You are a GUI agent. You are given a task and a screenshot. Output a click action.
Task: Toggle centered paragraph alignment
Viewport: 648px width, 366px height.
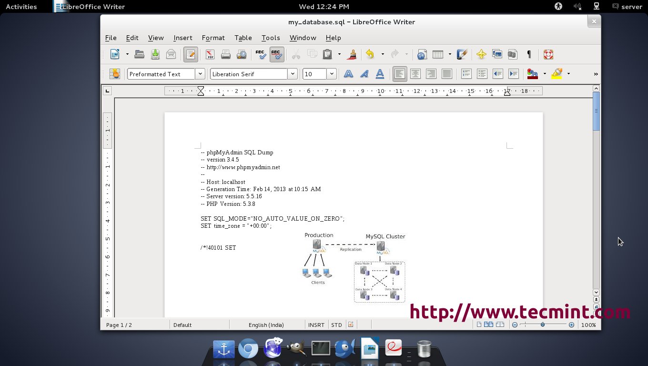coord(415,74)
